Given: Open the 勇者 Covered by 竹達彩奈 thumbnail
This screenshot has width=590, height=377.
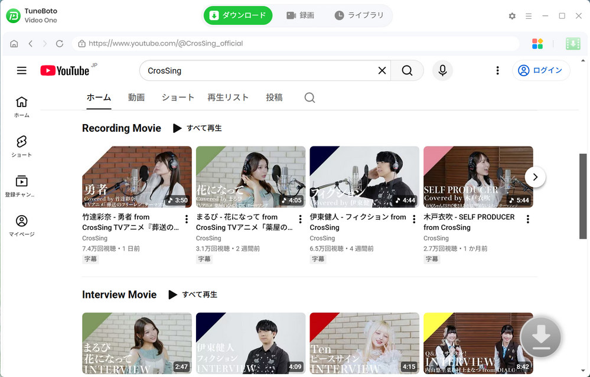Looking at the screenshot, I should (x=137, y=177).
